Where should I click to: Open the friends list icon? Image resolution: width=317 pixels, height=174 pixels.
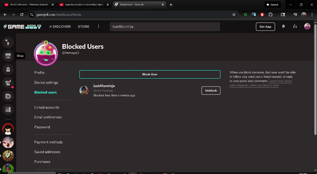(x=295, y=26)
